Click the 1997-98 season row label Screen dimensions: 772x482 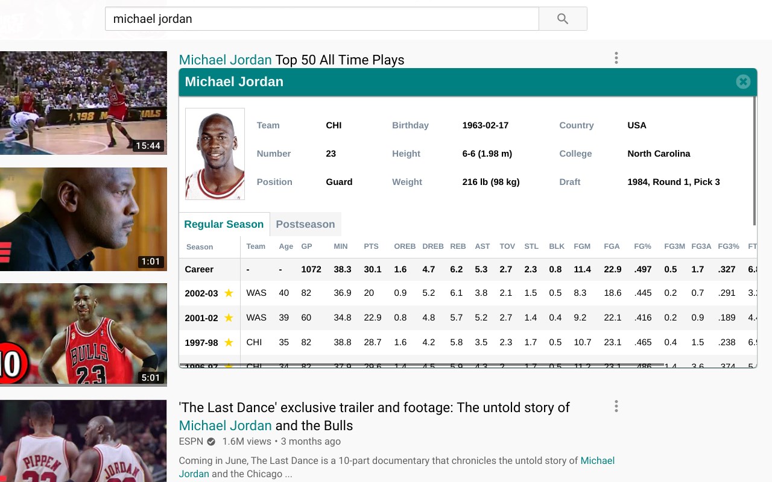tap(201, 343)
